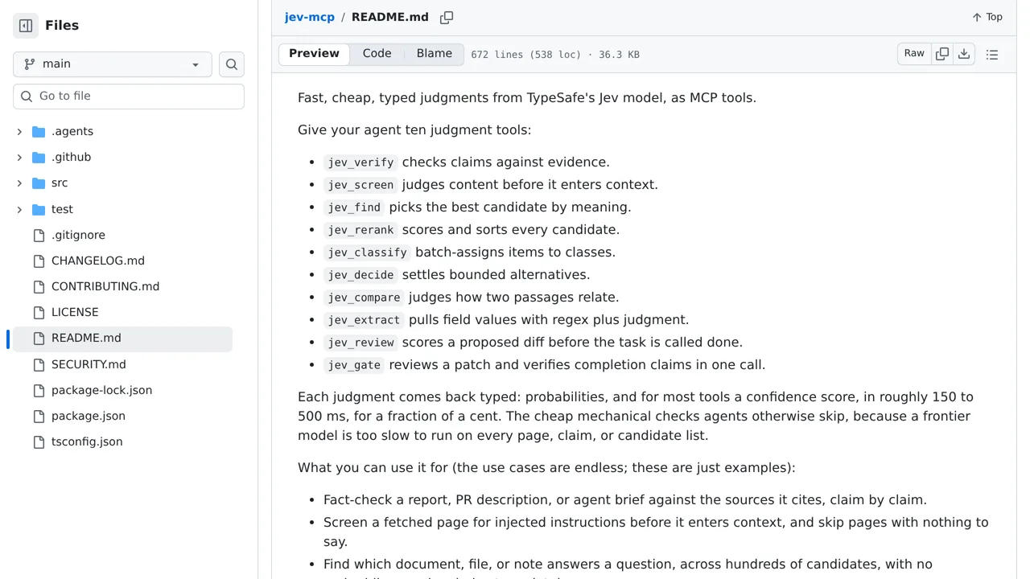Download the raw file icon
This screenshot has height=579, width=1030.
(x=964, y=54)
